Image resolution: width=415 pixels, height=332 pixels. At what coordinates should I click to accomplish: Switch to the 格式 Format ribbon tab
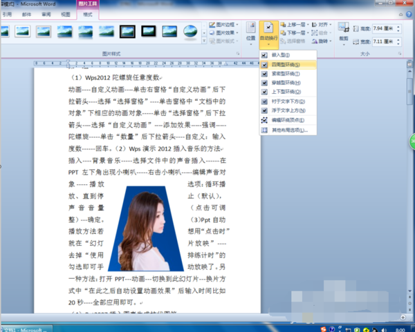pyautogui.click(x=89, y=13)
